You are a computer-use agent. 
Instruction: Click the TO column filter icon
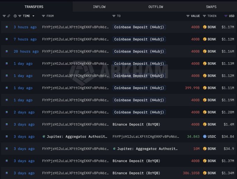tap(114, 16)
